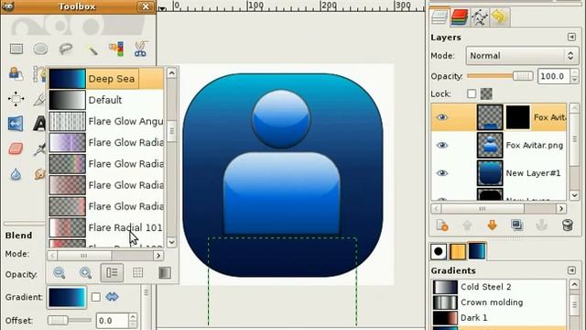Screen dimensions: 586x330
Task: Delete the selected layer
Action: pos(568,225)
